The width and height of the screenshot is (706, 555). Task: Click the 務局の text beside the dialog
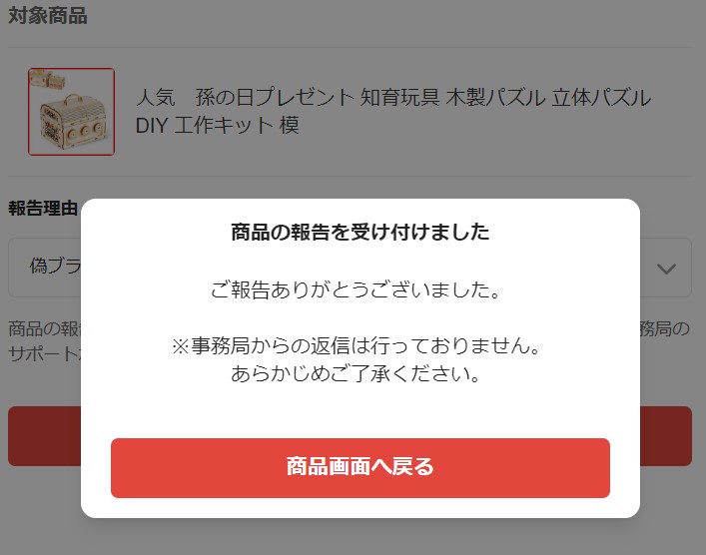click(665, 329)
